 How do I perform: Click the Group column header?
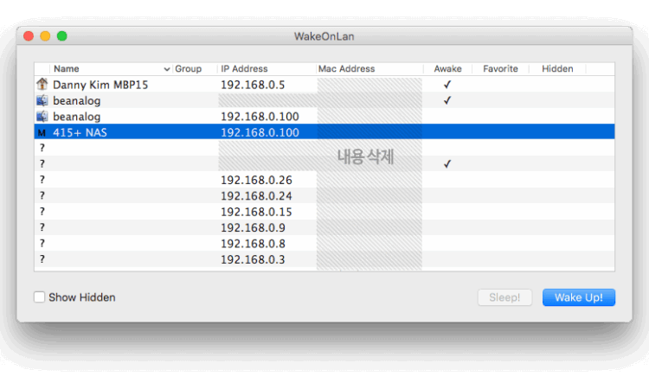click(x=188, y=69)
